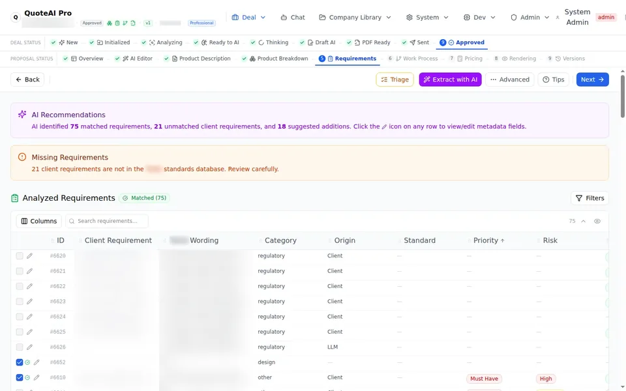Tick the checkbox on row #6621
Viewport: 626px width, 391px height.
pyautogui.click(x=20, y=271)
